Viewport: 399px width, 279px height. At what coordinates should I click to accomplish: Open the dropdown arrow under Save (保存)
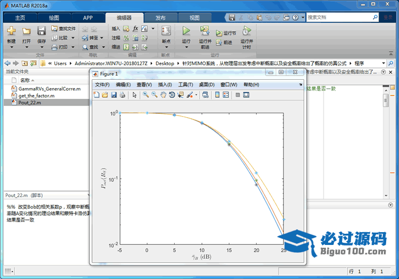click(x=42, y=47)
